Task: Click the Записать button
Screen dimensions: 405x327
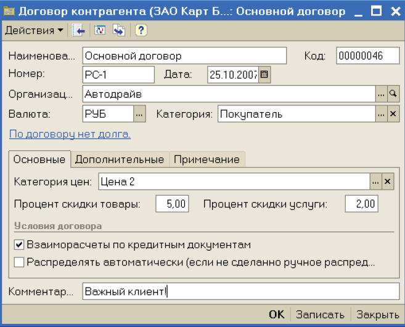Action: pyautogui.click(x=321, y=314)
